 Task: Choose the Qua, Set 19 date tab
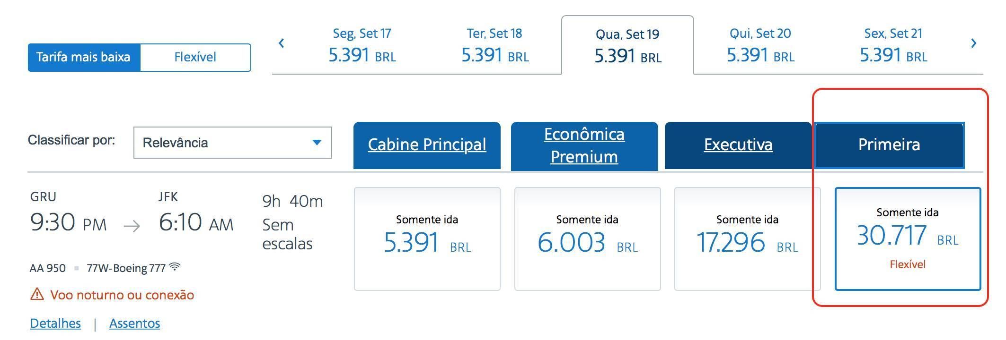pos(627,45)
